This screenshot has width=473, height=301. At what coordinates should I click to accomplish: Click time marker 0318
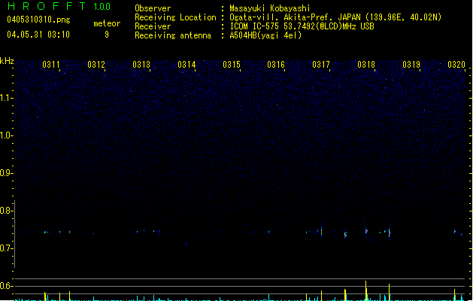click(x=366, y=65)
